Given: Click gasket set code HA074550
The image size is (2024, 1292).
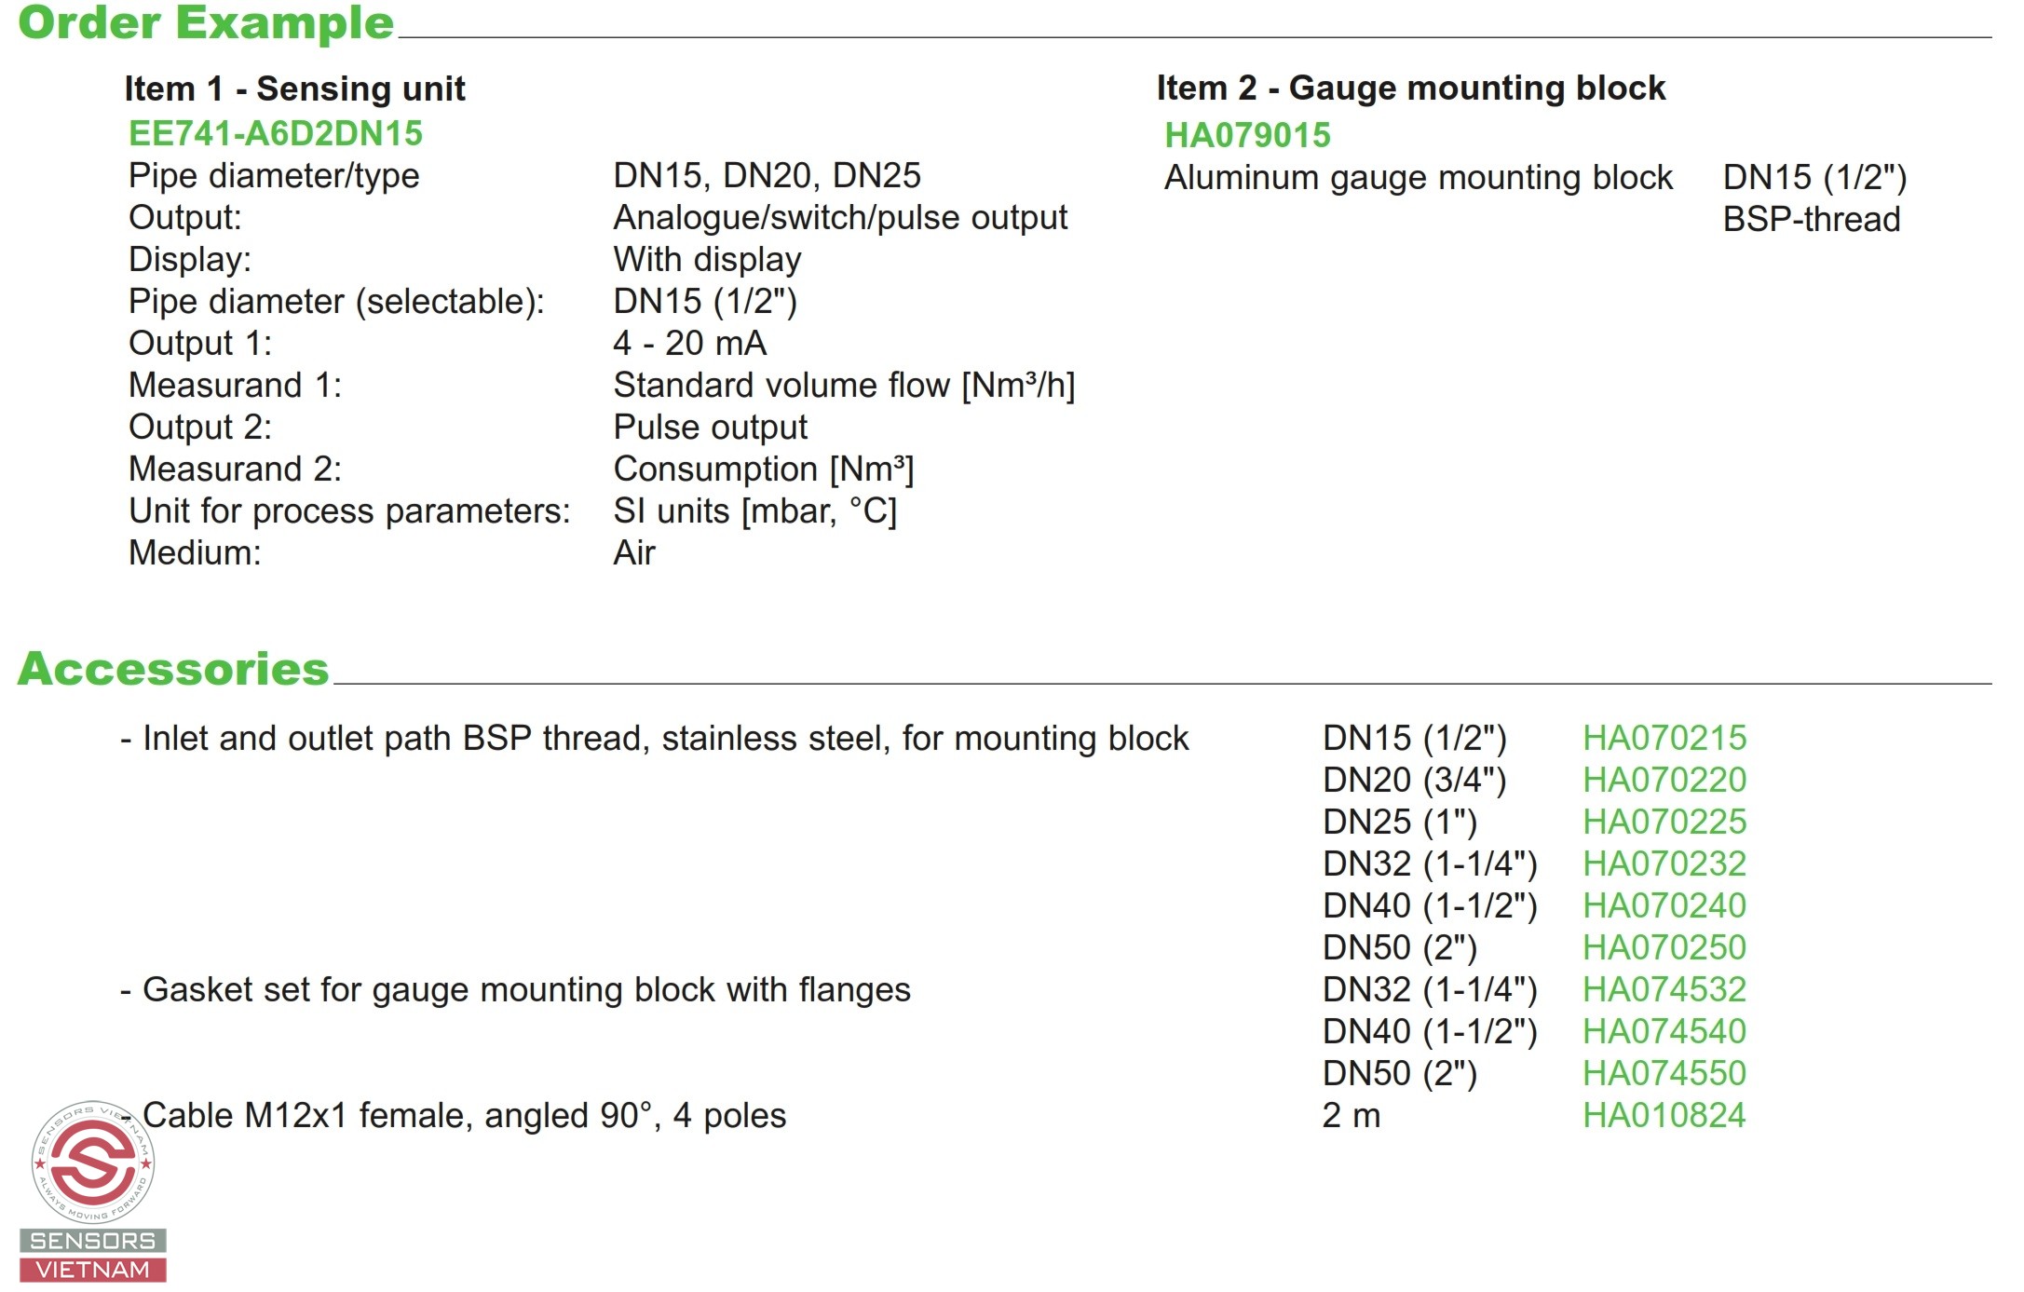Looking at the screenshot, I should click(x=1664, y=1073).
